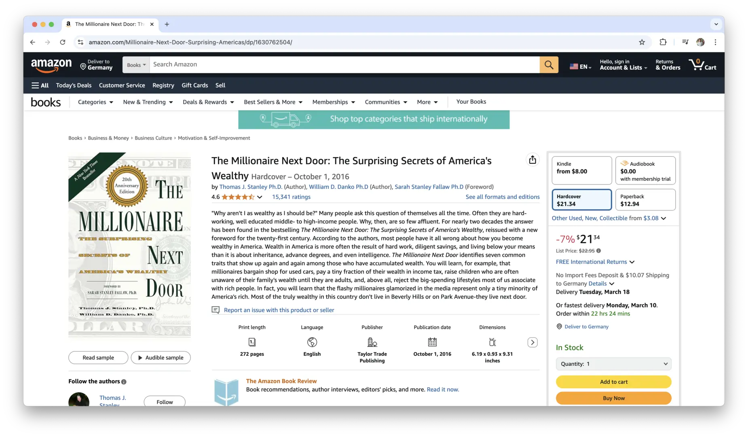This screenshot has height=437, width=748.
Task: Click the share icon beside the book title
Action: pos(532,160)
